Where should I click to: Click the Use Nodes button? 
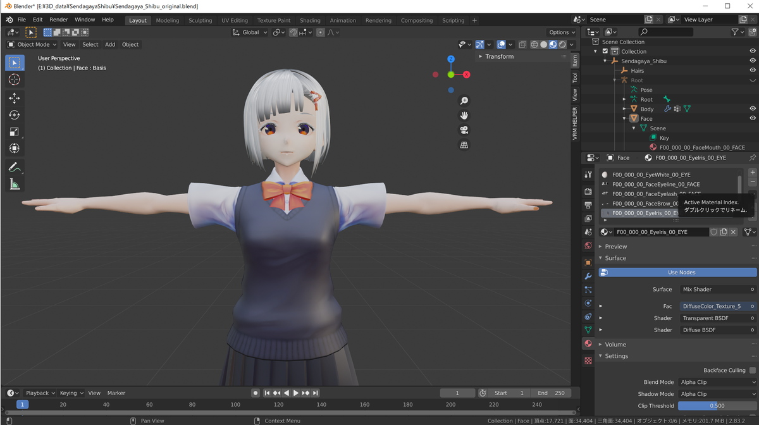(x=678, y=272)
